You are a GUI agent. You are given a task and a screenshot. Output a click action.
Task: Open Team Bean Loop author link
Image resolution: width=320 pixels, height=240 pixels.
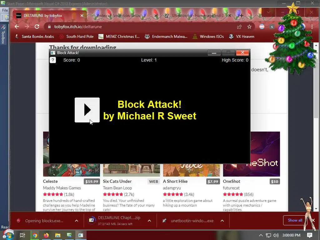coord(117,188)
